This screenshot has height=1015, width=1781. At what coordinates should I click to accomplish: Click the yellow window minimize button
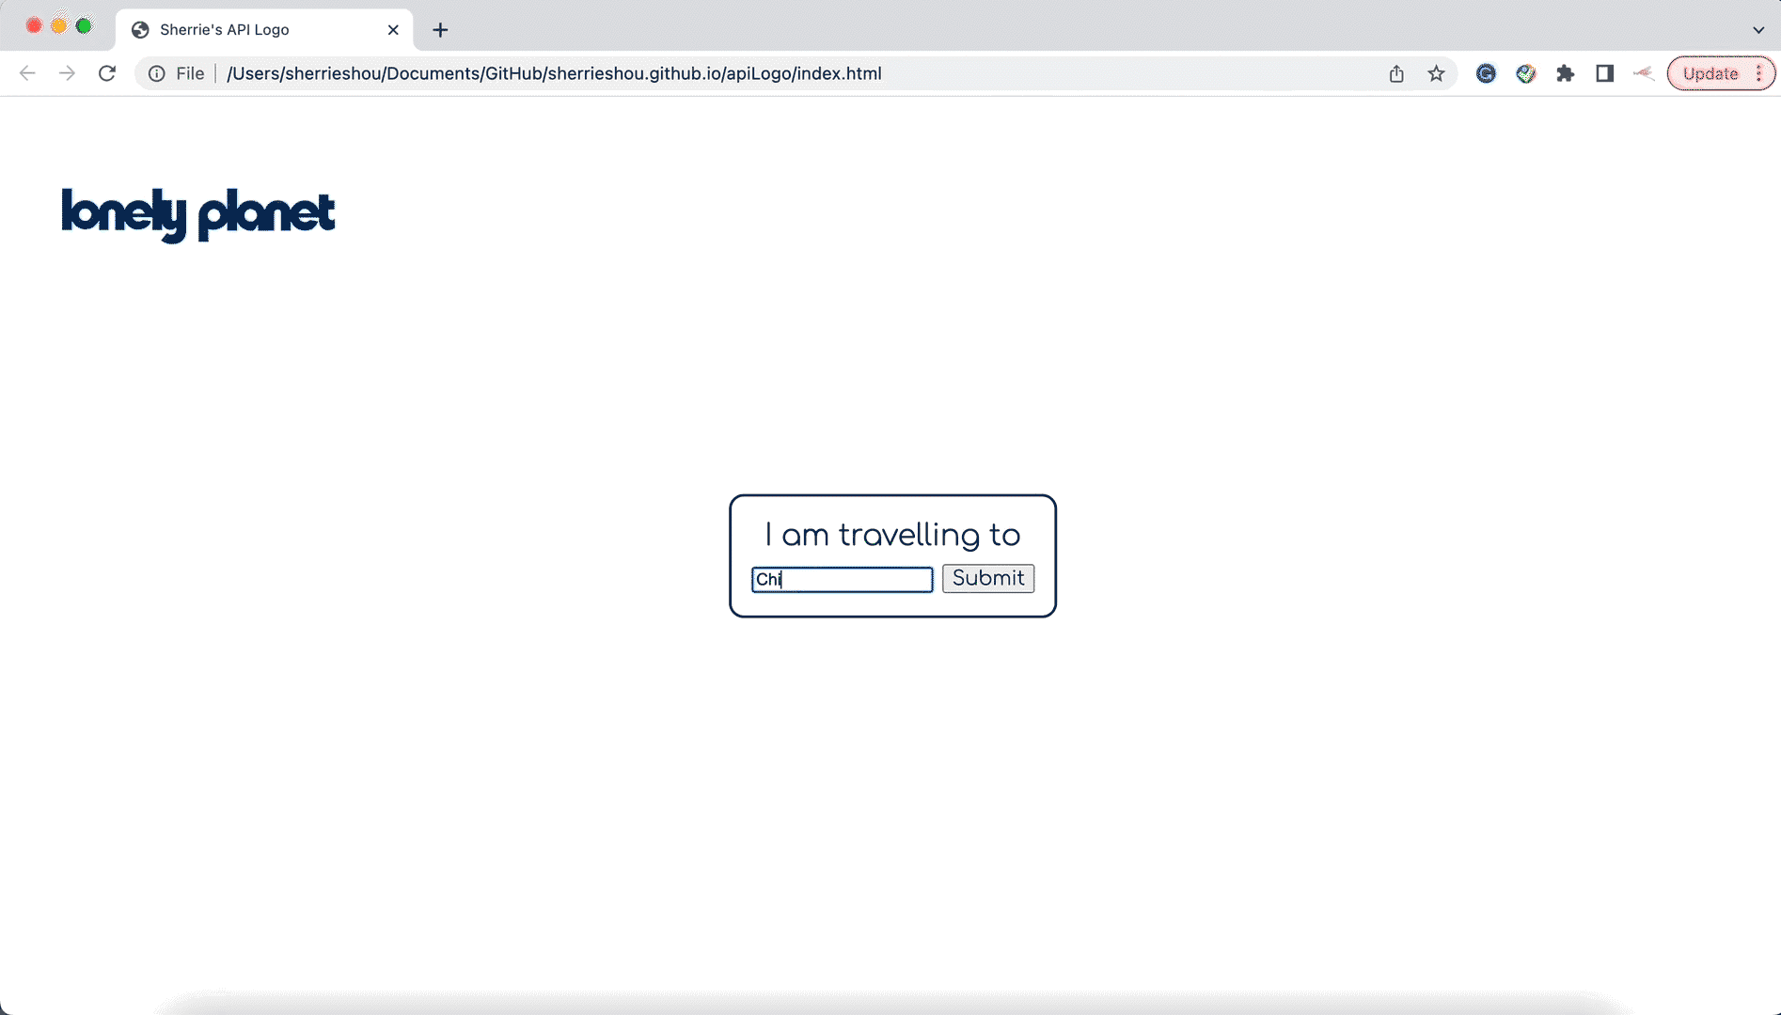coord(59,26)
